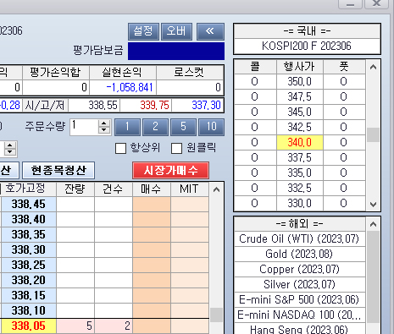Select Copper (2023.07) futures

(x=299, y=270)
